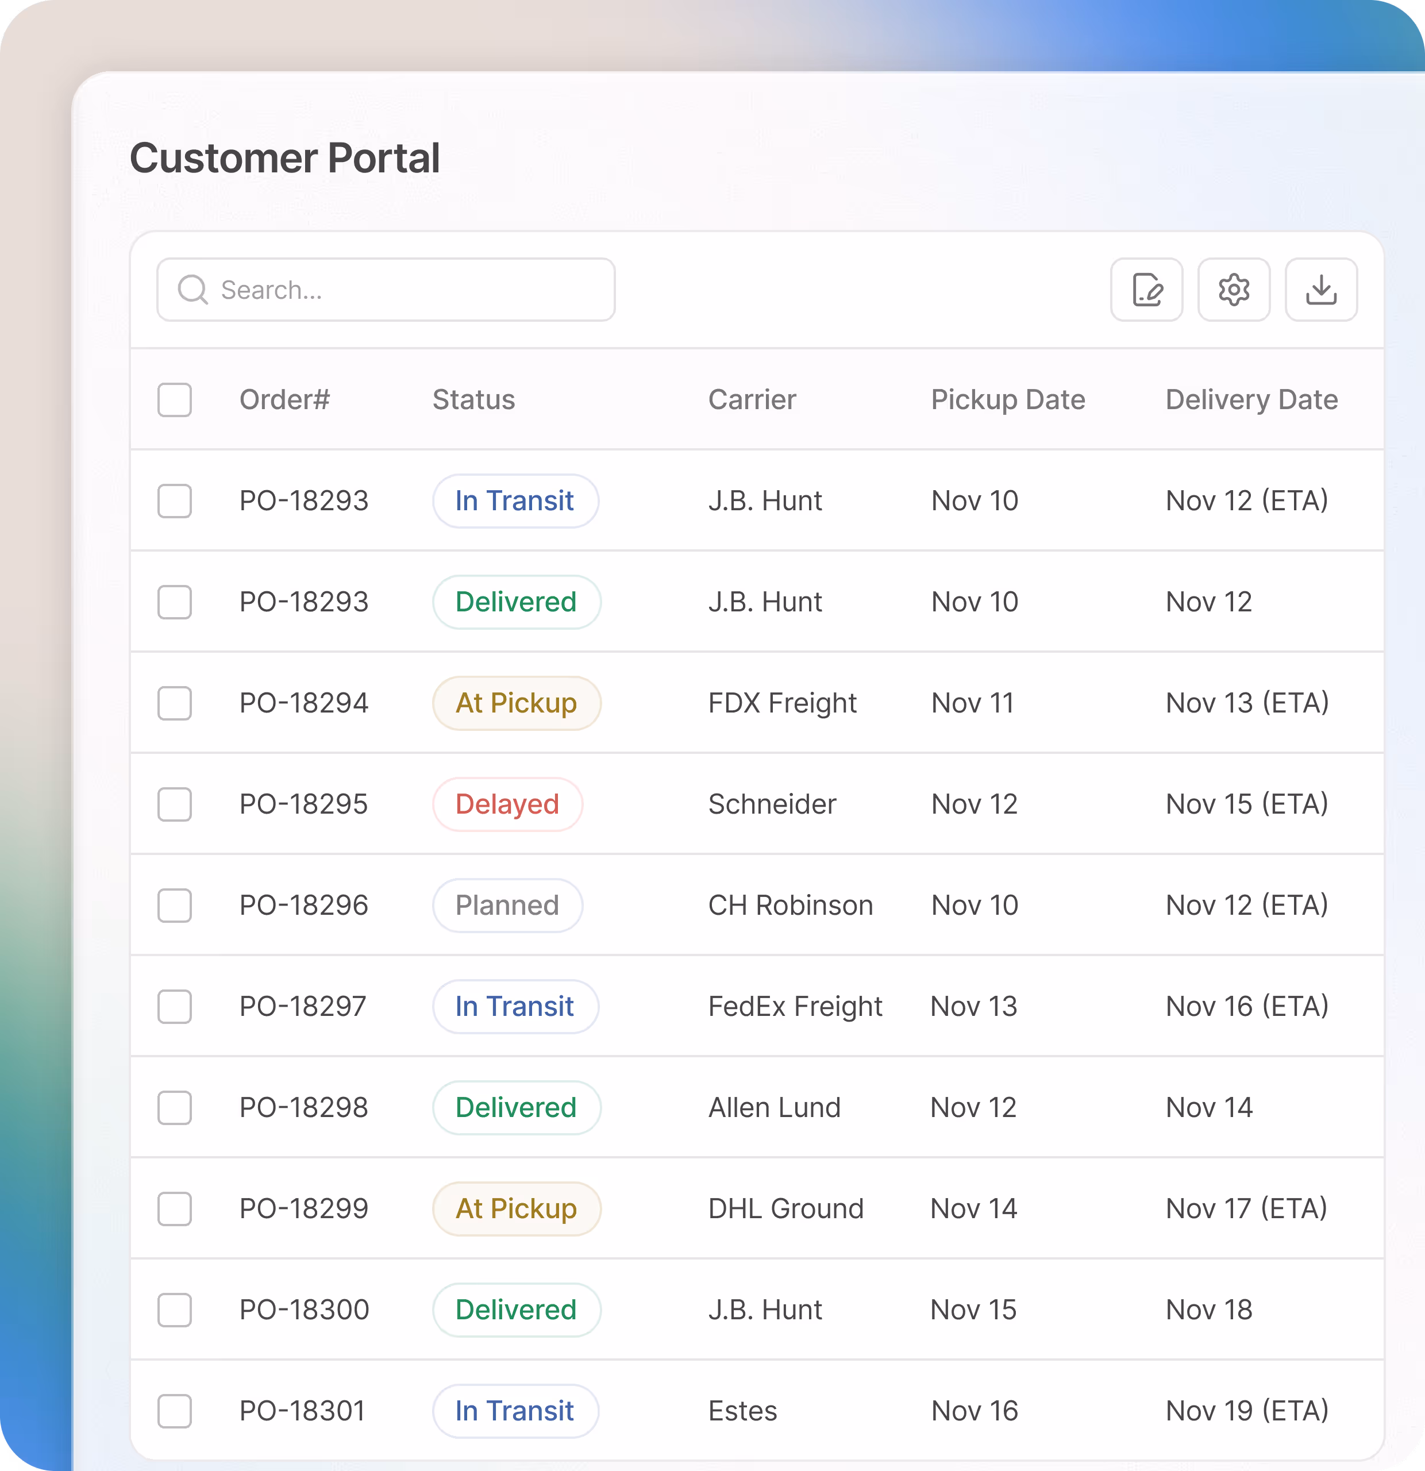Open order PO-18297 link
Viewport: 1425px width, 1471px height.
302,1007
